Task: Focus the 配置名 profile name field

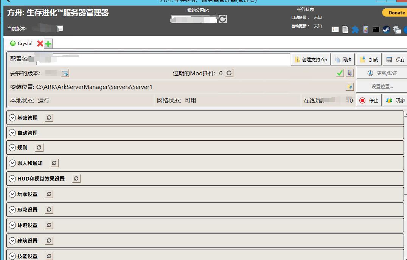Action: pos(163,59)
